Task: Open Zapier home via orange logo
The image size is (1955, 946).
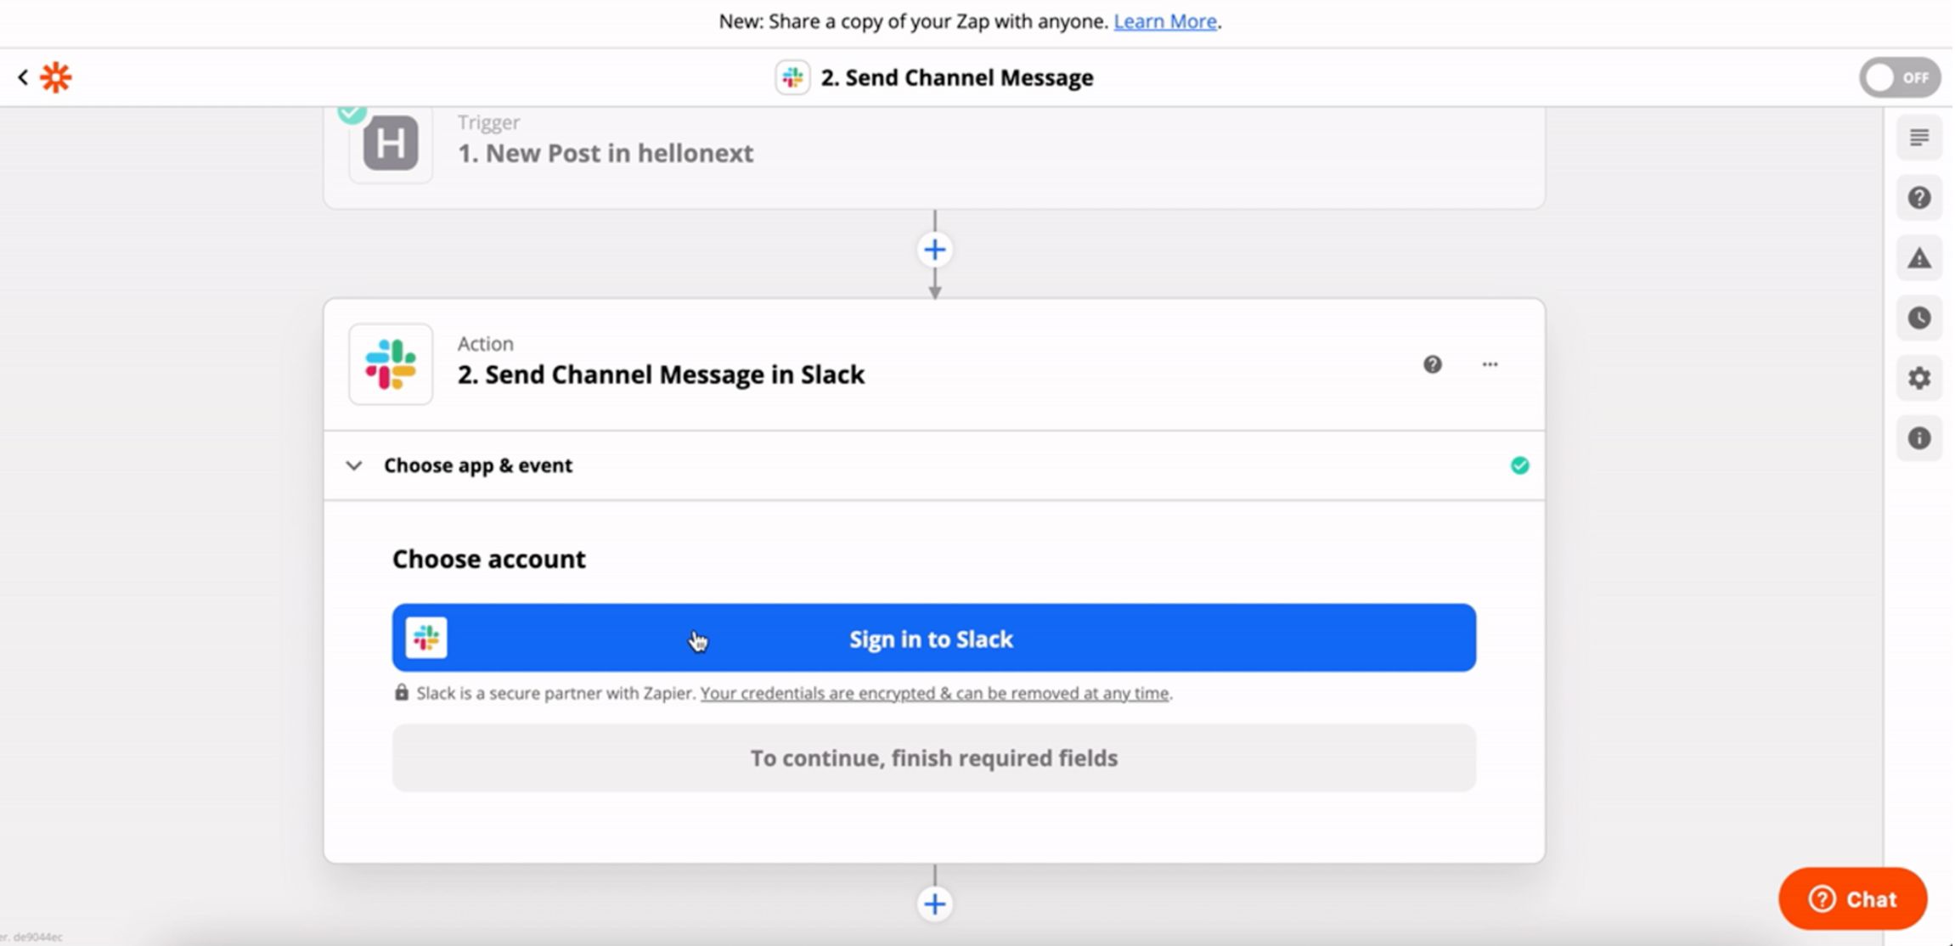Action: pos(56,77)
